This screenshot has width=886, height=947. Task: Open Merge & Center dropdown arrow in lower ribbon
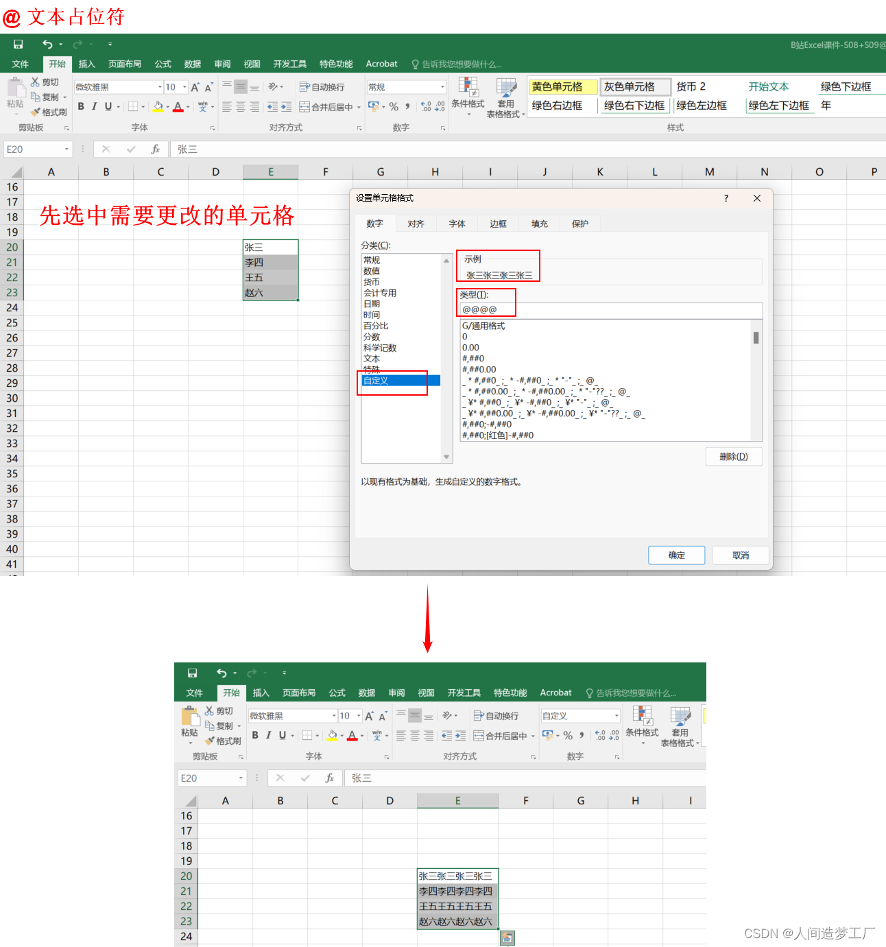[533, 736]
